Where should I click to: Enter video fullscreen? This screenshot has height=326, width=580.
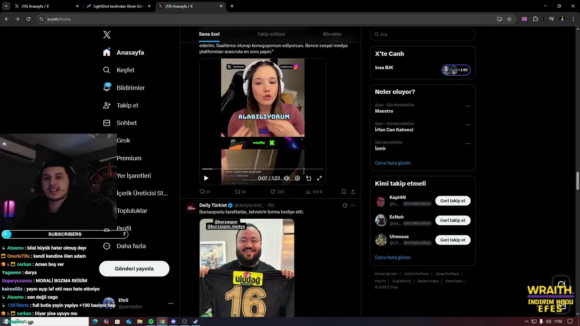pos(319,178)
